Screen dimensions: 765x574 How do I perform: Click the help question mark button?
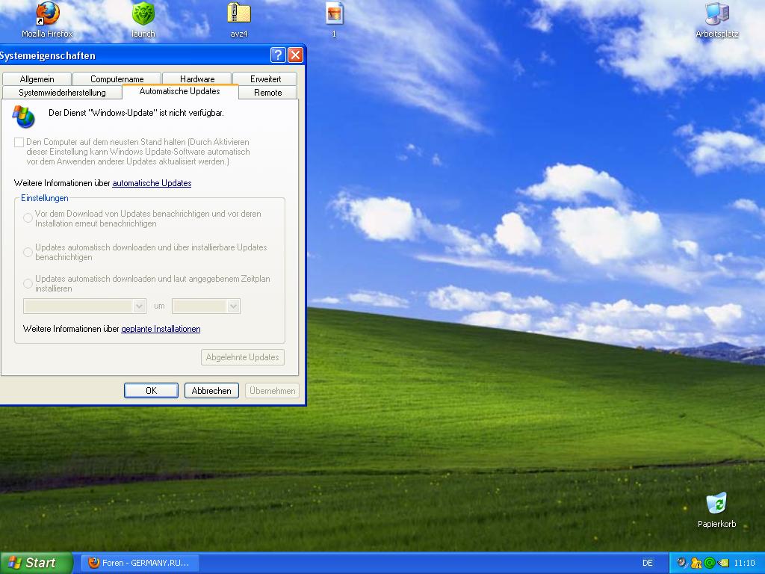(x=278, y=55)
